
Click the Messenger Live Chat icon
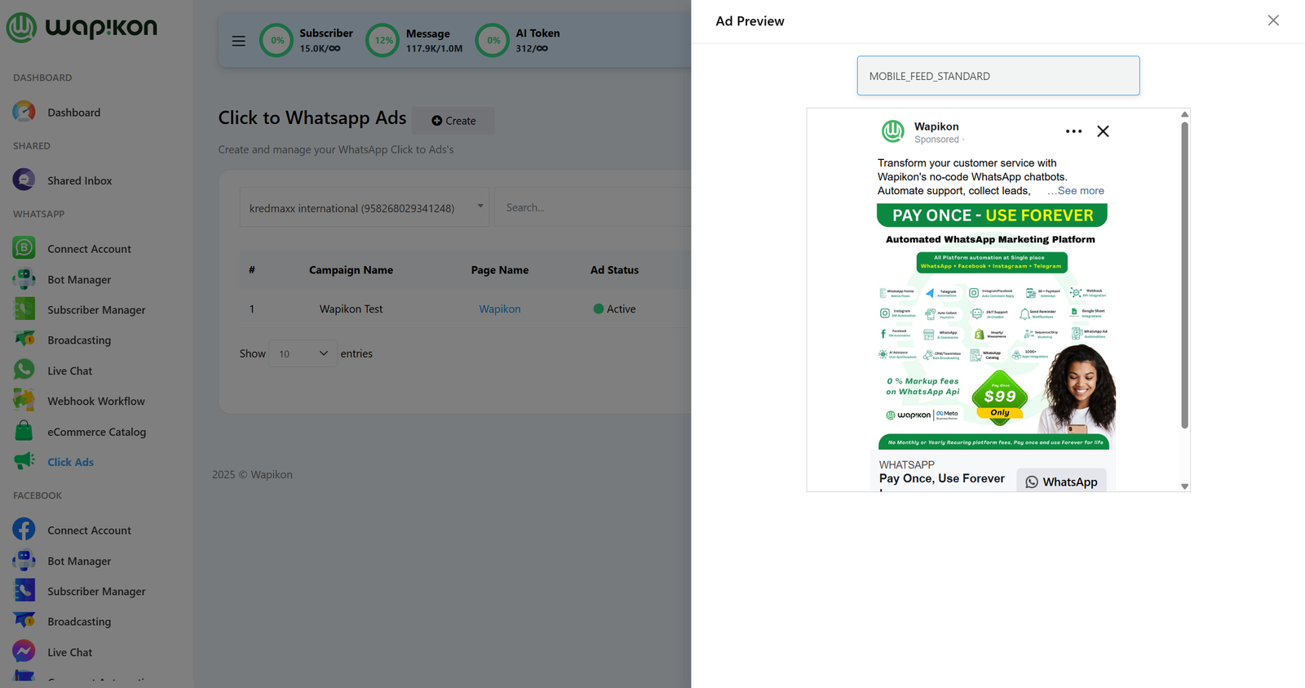pos(24,651)
